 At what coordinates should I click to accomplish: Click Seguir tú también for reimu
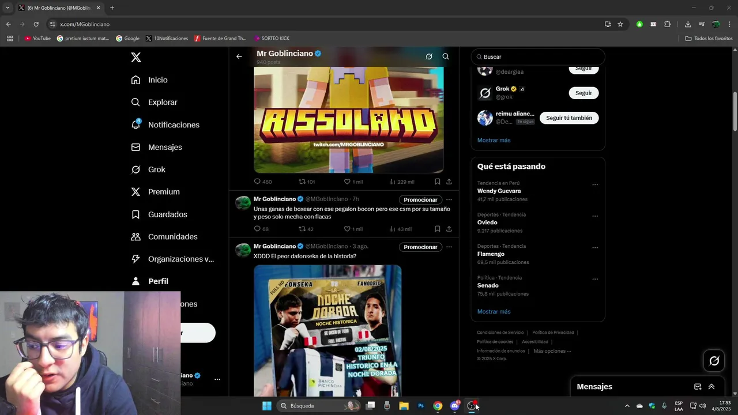pyautogui.click(x=569, y=118)
